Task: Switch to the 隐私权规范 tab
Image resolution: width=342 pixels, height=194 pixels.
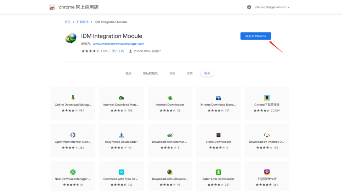Action: click(x=150, y=73)
